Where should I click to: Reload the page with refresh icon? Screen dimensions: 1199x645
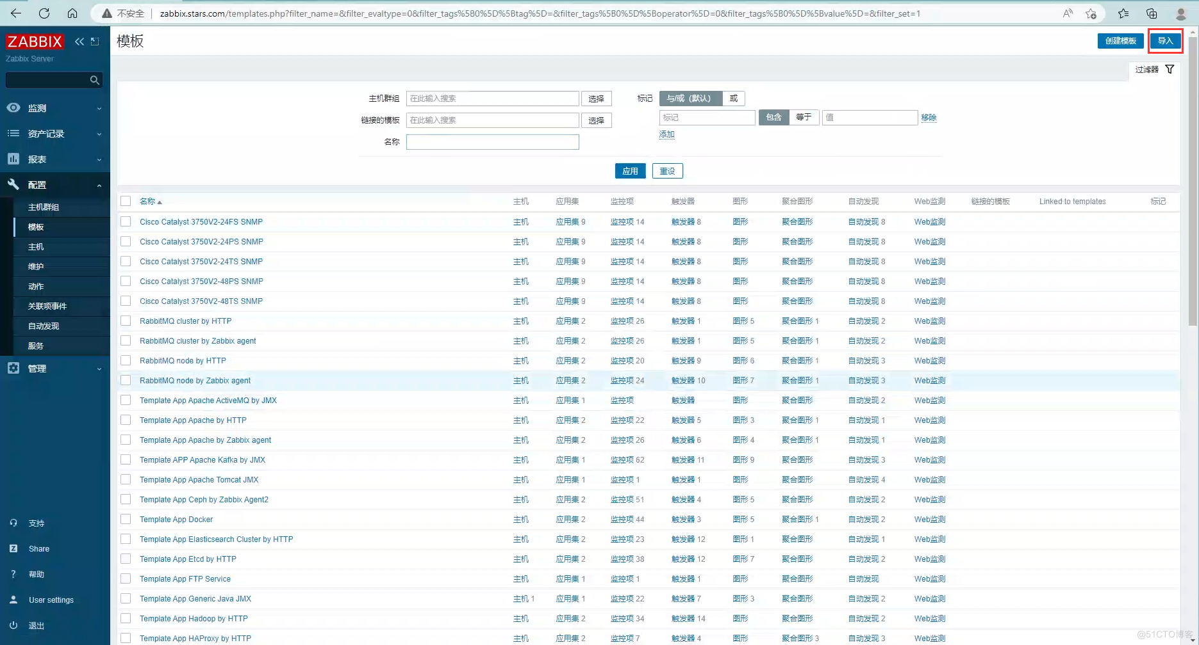click(x=44, y=13)
